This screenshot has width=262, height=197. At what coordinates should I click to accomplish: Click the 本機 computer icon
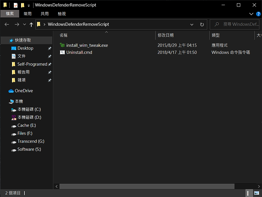coord(11,101)
